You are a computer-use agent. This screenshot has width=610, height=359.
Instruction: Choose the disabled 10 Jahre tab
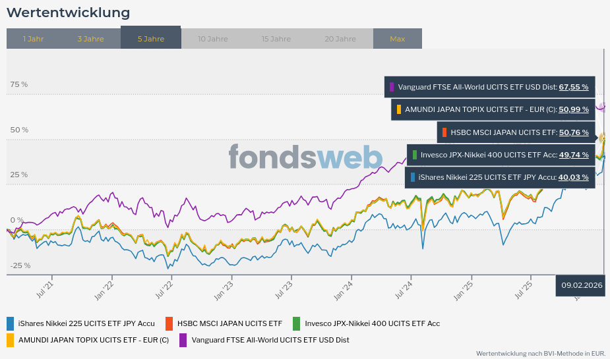click(x=213, y=39)
